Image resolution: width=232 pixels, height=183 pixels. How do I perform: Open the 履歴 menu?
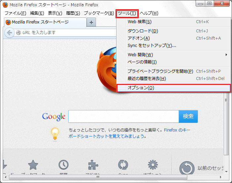click(73, 13)
